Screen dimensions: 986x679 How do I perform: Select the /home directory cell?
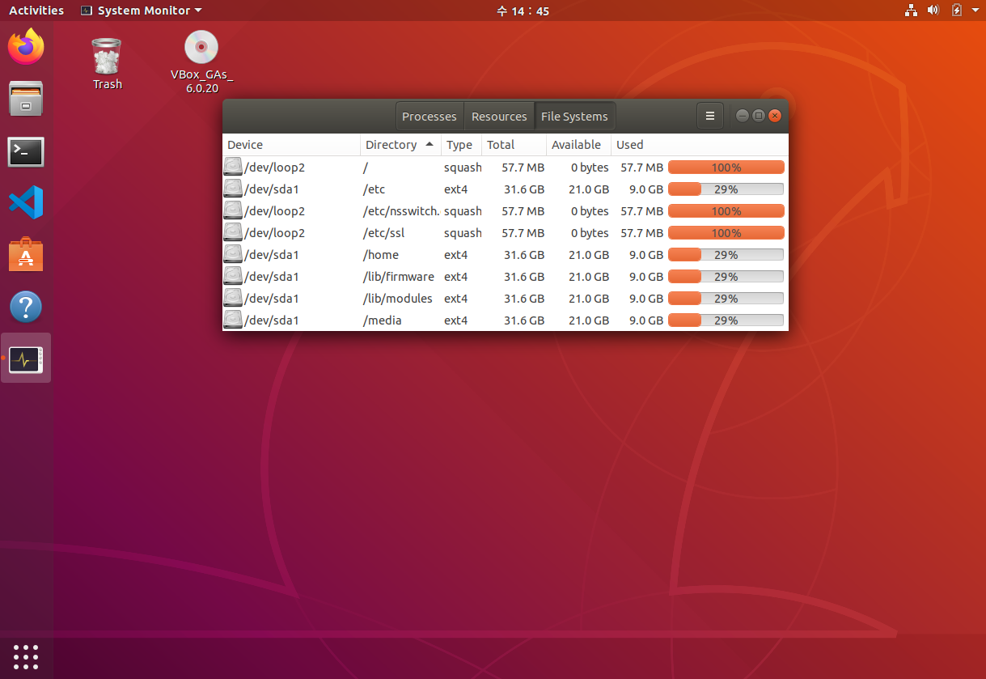382,255
